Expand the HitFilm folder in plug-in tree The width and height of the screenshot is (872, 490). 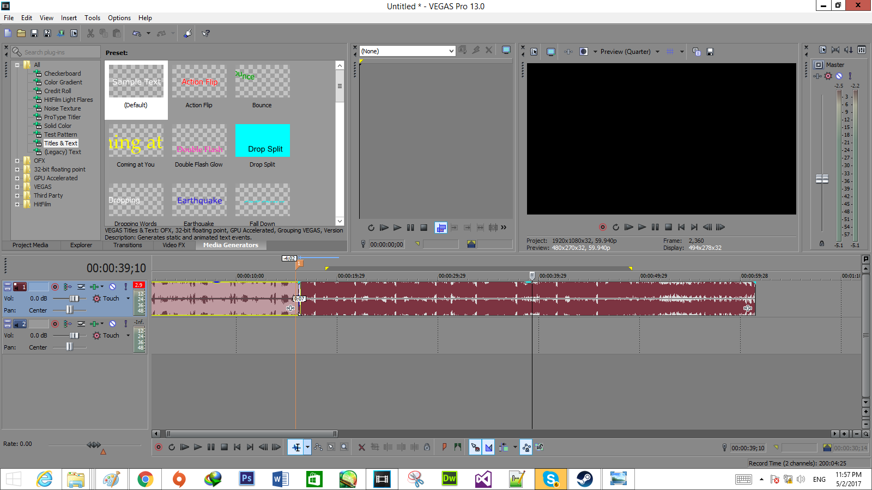[17, 204]
